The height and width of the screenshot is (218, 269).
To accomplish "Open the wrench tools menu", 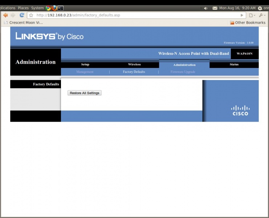I will 262,15.
